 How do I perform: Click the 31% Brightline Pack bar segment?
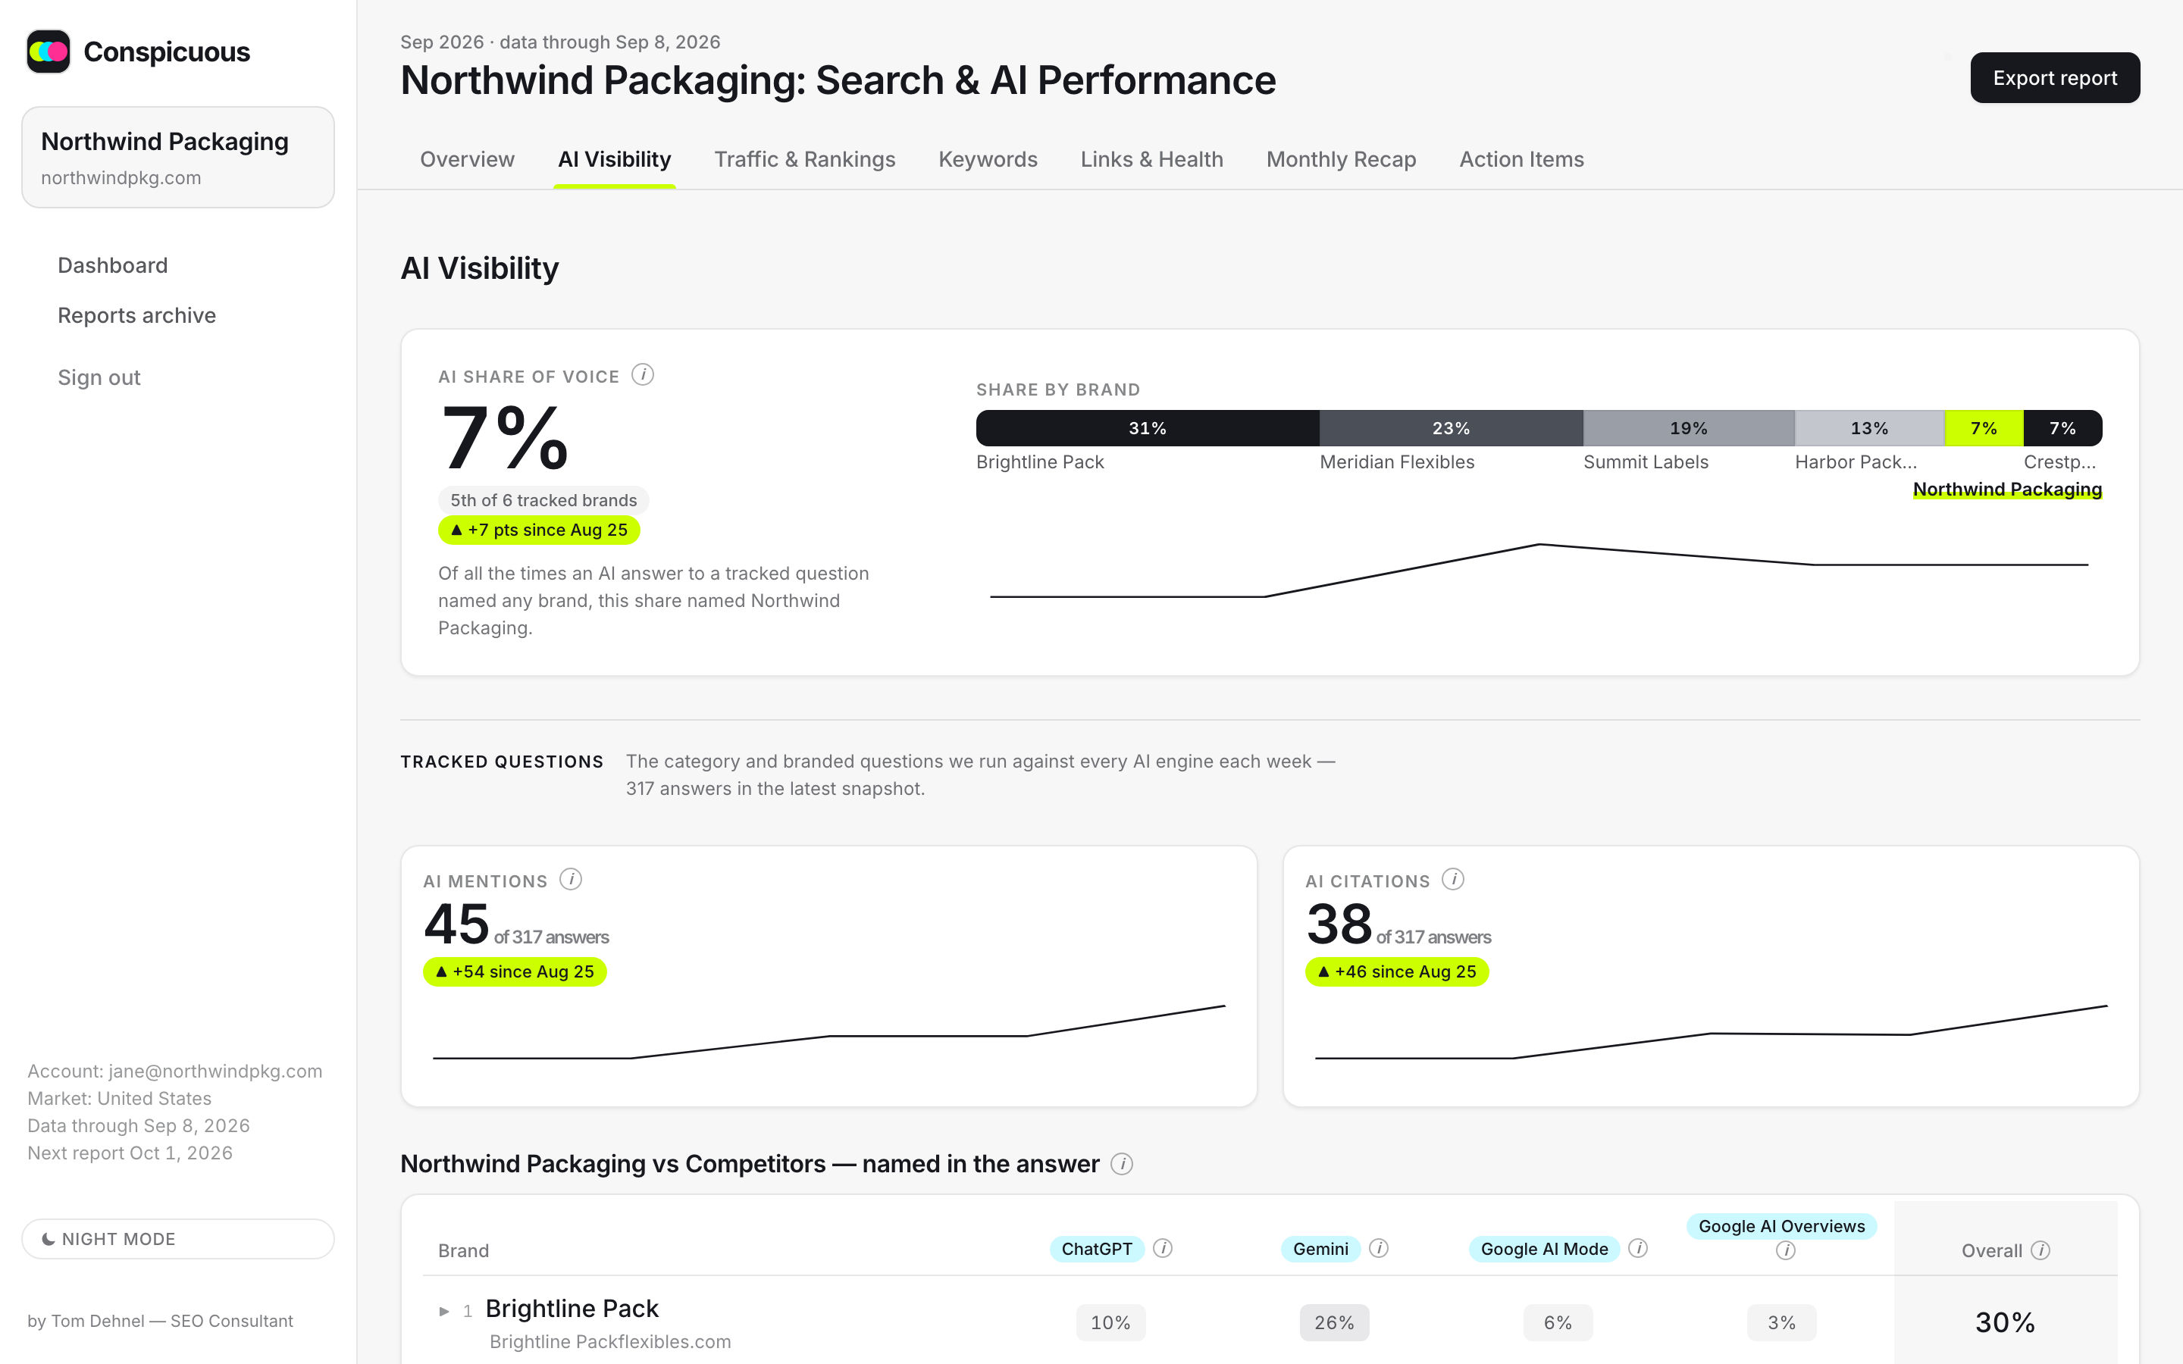(x=1148, y=427)
